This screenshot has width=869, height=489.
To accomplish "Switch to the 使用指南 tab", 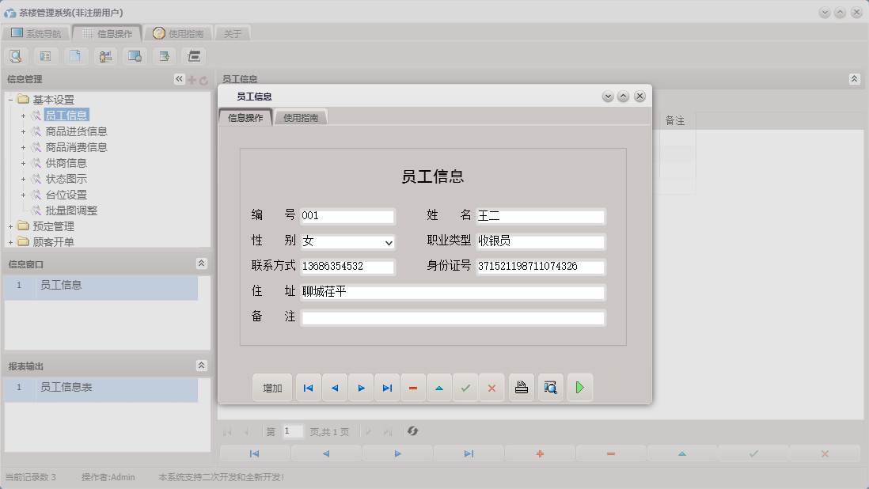I will 302,116.
